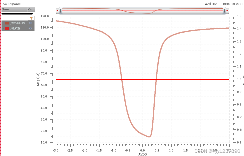The height and width of the screenshot is (156, 244).
Task: Select the /V2/PLUS trace row
Action: 18,23
